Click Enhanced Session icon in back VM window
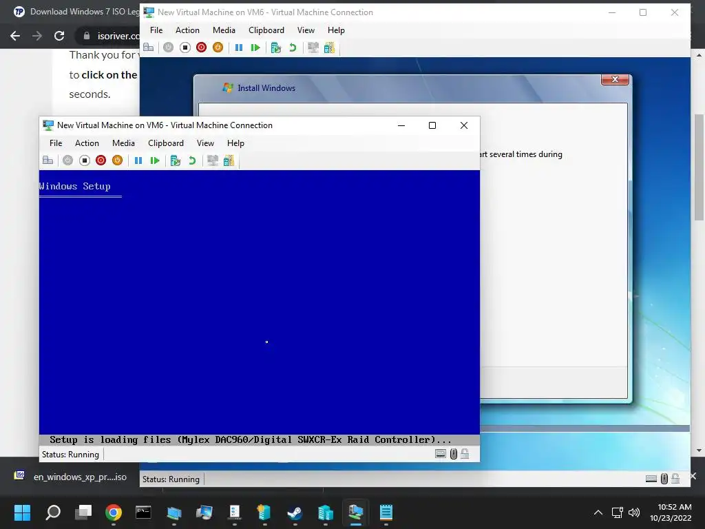 click(313, 48)
